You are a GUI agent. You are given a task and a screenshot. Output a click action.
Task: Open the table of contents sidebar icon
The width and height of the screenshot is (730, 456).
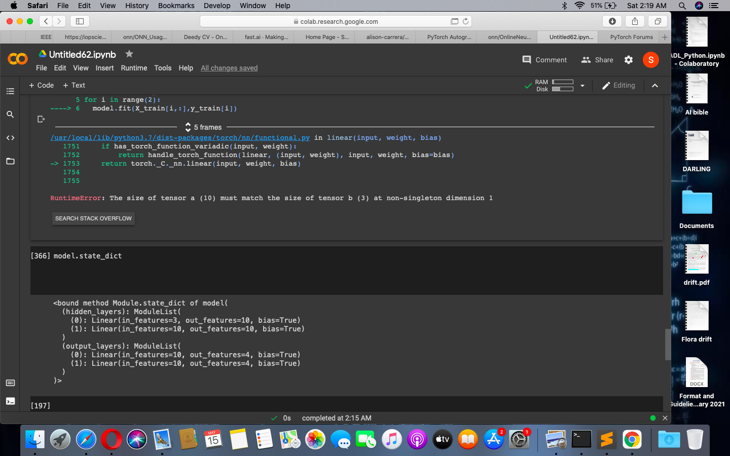pos(10,91)
